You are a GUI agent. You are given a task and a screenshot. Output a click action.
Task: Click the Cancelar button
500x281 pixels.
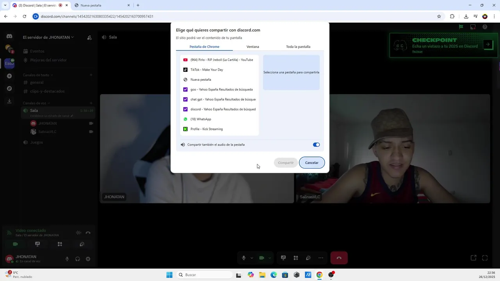(312, 163)
